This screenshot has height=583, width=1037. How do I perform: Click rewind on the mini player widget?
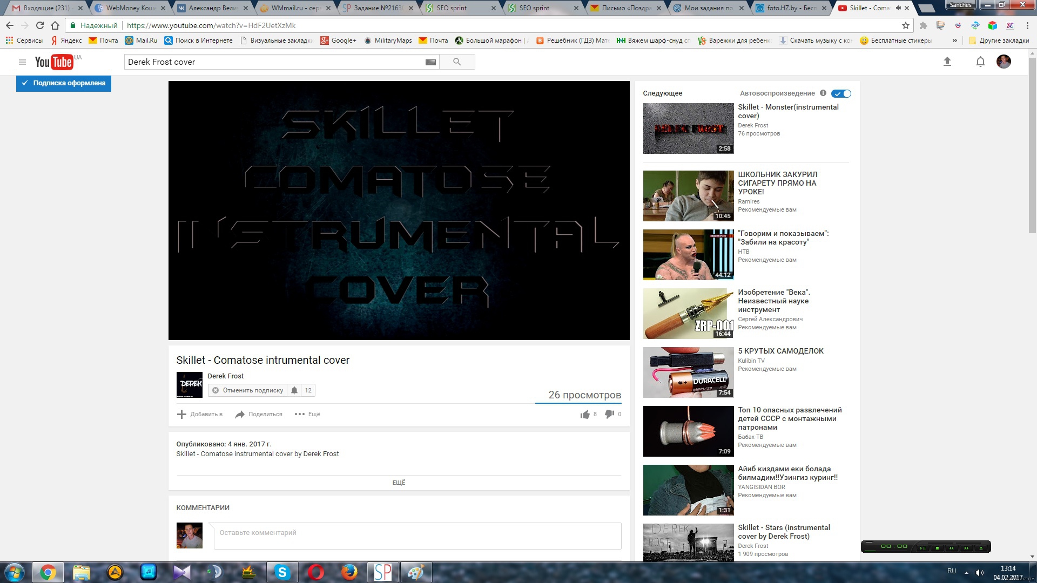[952, 548]
